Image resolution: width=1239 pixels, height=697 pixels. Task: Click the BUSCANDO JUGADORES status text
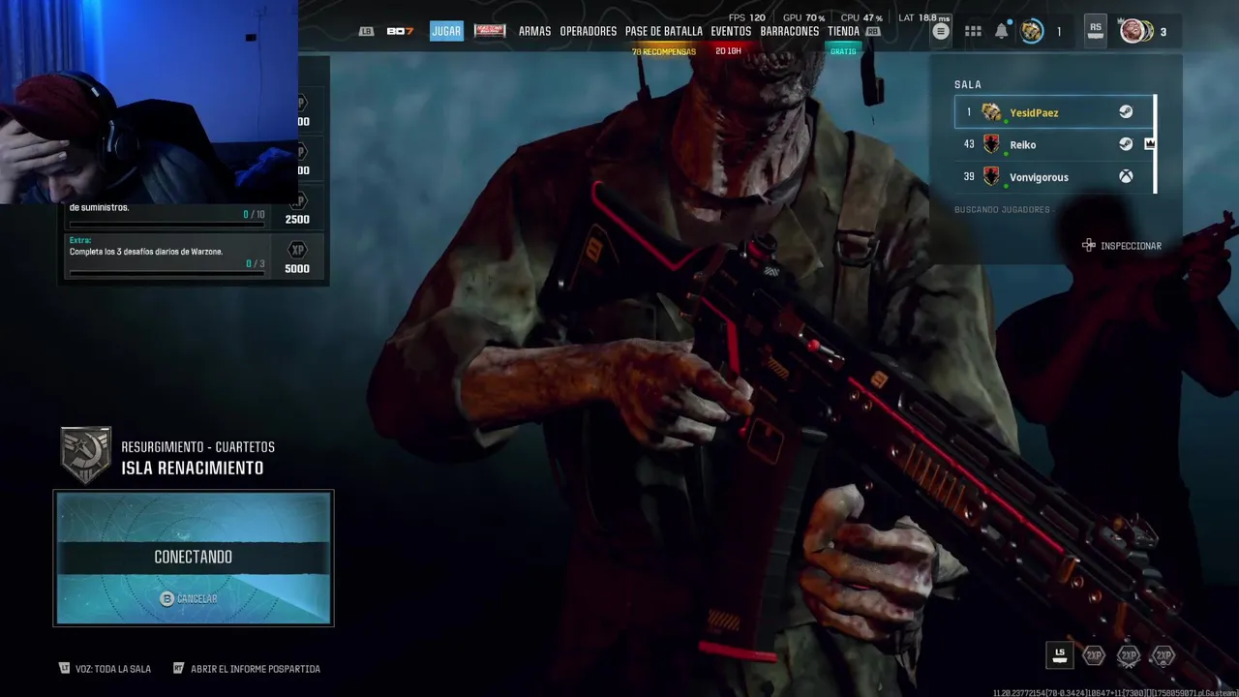tap(1002, 210)
